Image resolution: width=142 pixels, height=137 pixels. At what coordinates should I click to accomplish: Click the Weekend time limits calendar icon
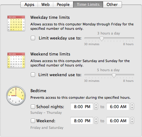[x=16, y=60]
